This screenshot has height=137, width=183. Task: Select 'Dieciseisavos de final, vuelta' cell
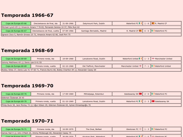pos(46,31)
